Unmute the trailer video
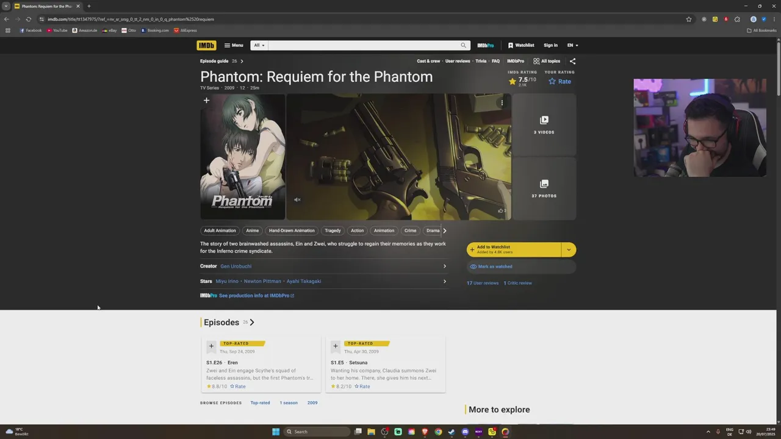Image resolution: width=781 pixels, height=439 pixels. pos(297,200)
